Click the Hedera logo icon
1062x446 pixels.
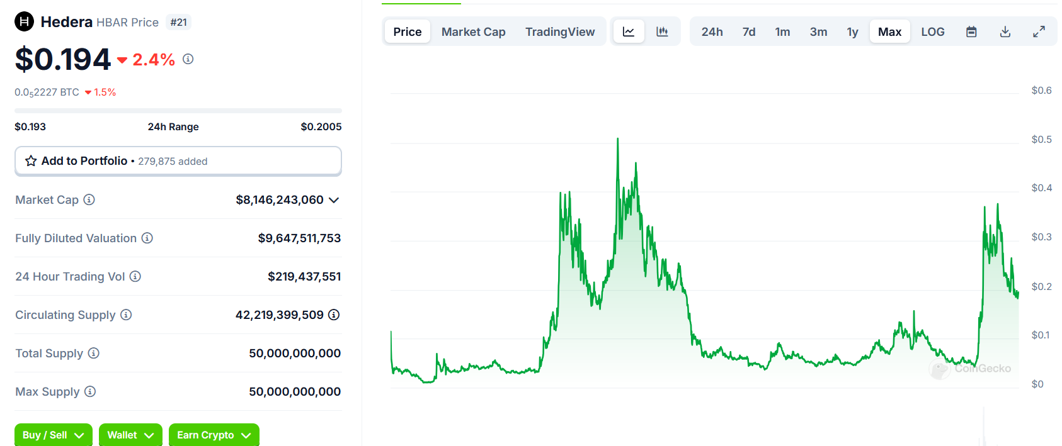pos(24,22)
